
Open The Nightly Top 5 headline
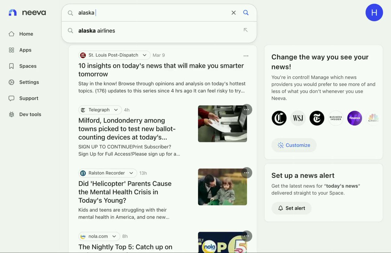click(125, 247)
